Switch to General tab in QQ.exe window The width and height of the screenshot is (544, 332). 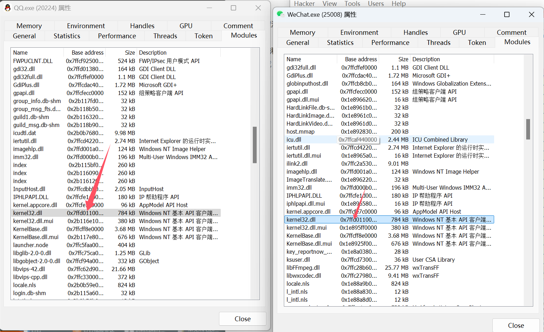(24, 36)
